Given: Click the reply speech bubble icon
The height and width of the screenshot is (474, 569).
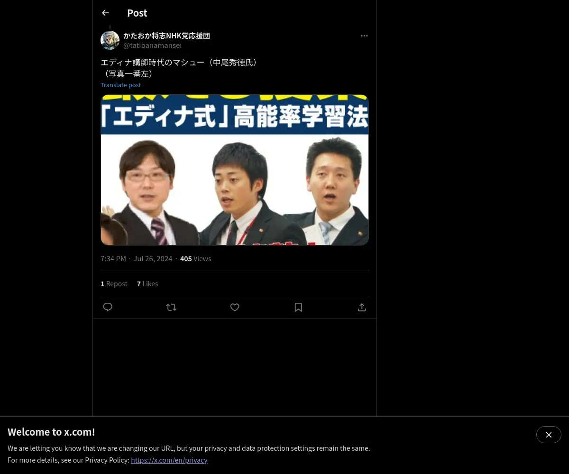Looking at the screenshot, I should pyautogui.click(x=108, y=307).
